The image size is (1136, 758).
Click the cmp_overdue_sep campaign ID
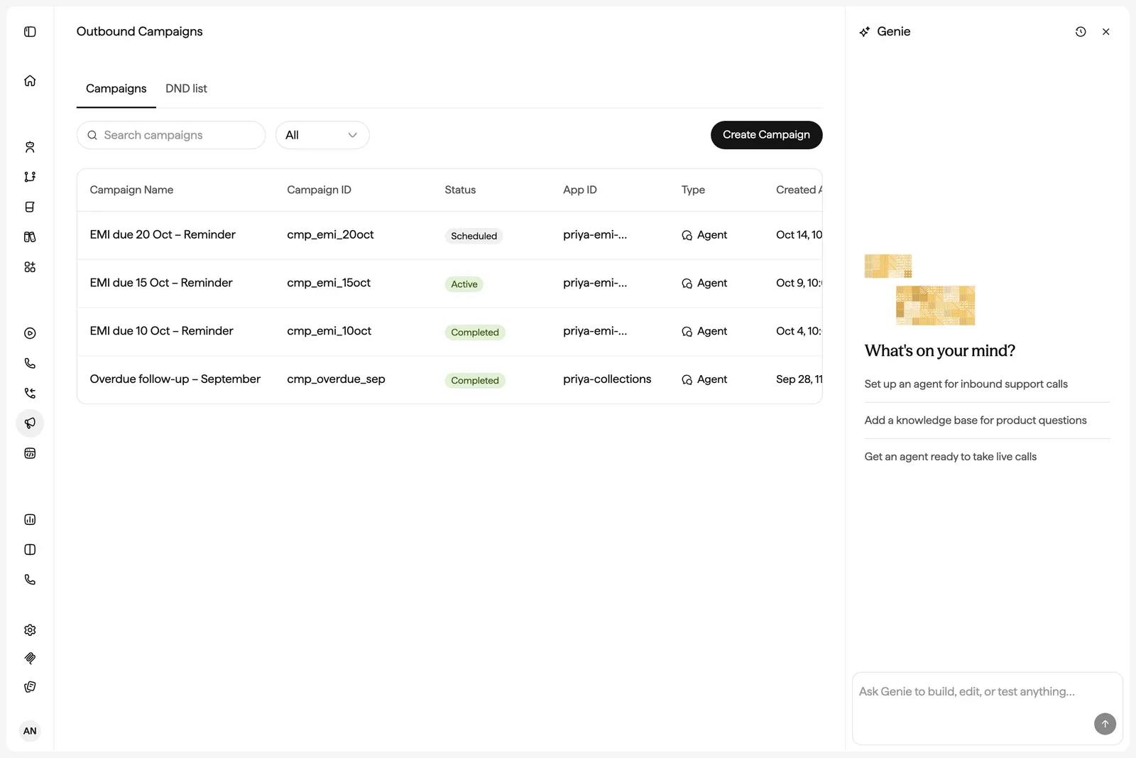tap(336, 379)
